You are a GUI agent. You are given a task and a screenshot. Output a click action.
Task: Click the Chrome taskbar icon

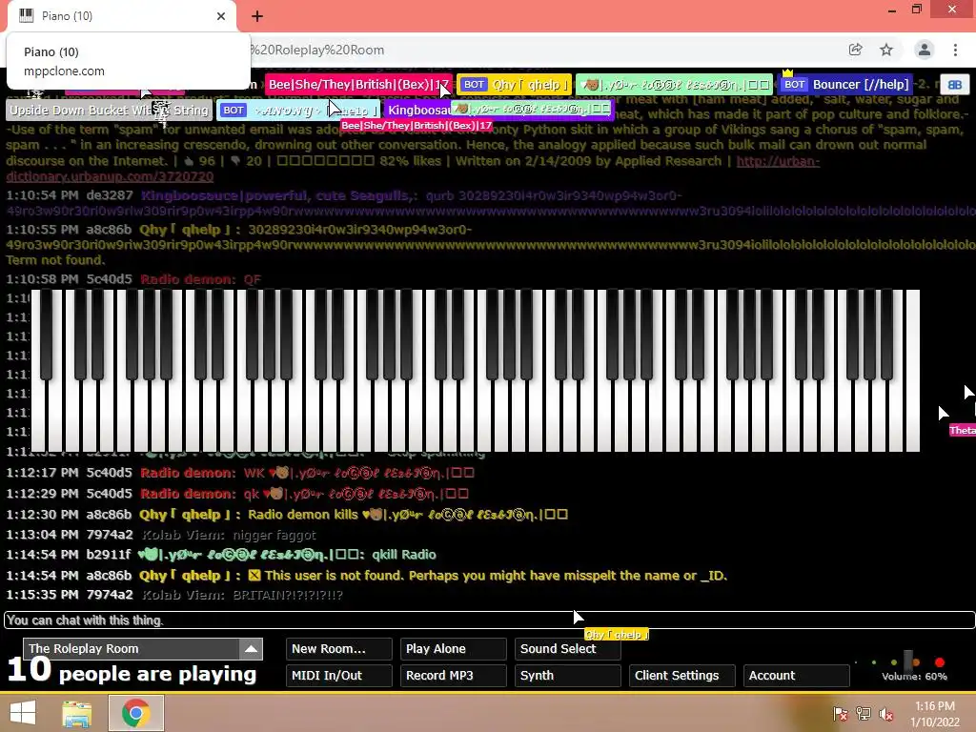(x=135, y=713)
